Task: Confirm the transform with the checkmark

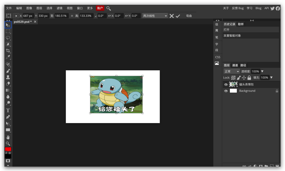Action: (x=178, y=16)
